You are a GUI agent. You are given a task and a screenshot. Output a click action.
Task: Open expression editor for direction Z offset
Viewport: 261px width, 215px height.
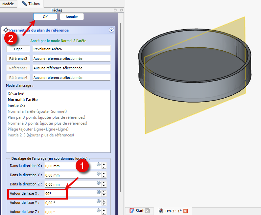coord(98,183)
